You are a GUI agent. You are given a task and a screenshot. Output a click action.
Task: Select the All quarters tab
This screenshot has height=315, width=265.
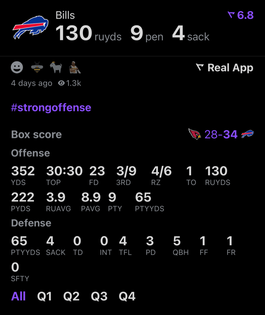pos(18,296)
